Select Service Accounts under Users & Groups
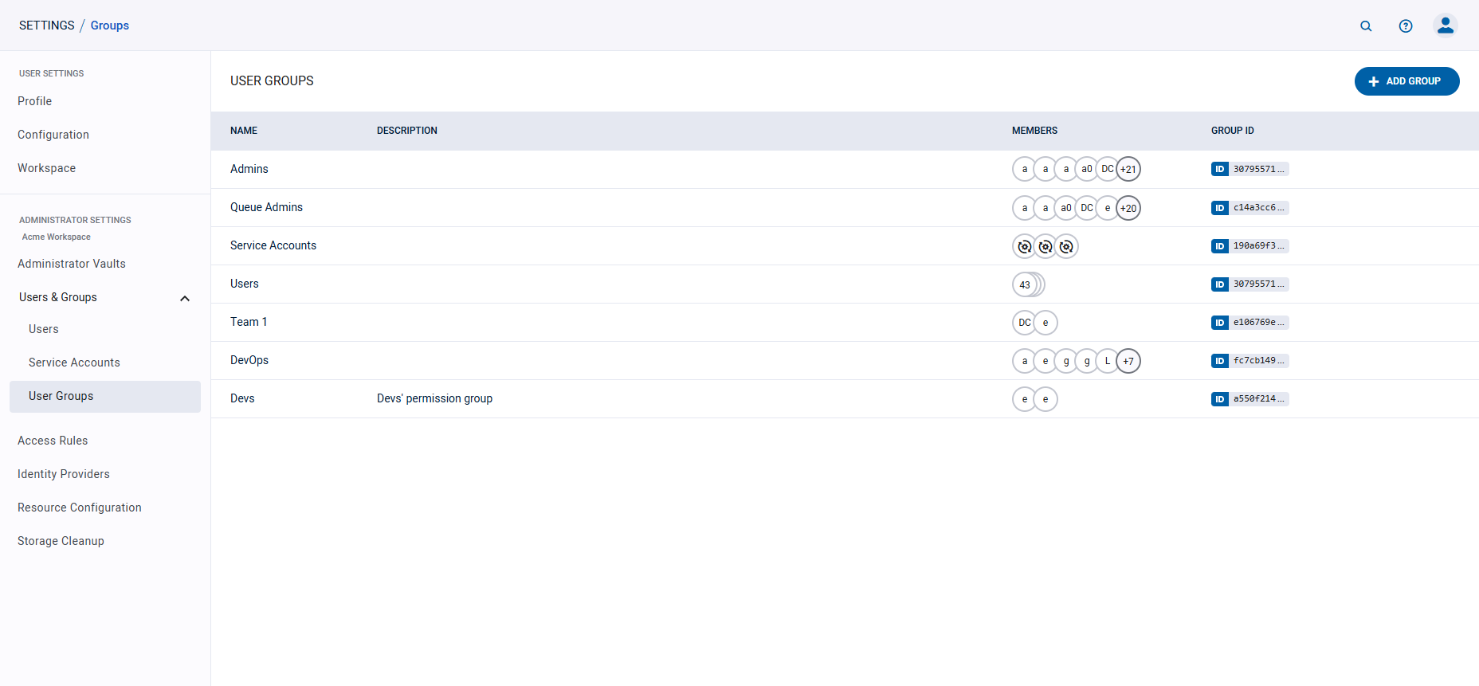1479x686 pixels. 74,363
